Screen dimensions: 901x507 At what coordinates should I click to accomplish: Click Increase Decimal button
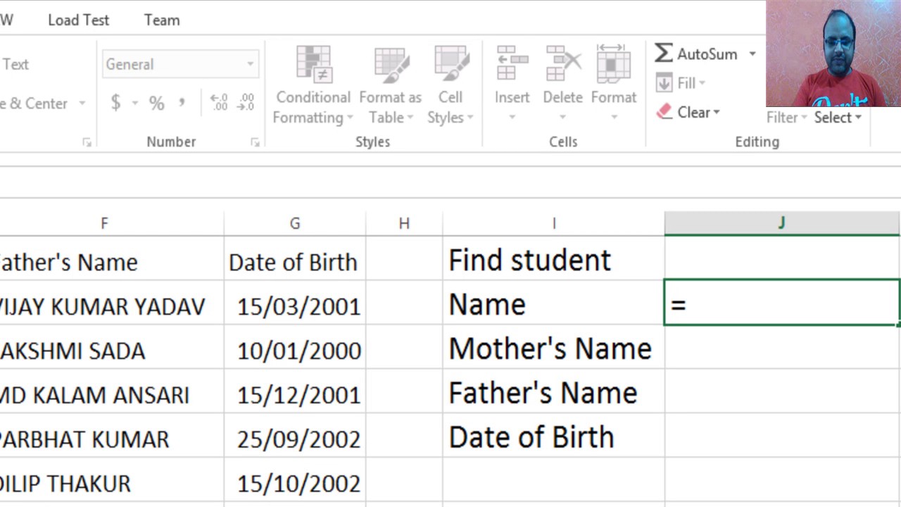tap(219, 104)
